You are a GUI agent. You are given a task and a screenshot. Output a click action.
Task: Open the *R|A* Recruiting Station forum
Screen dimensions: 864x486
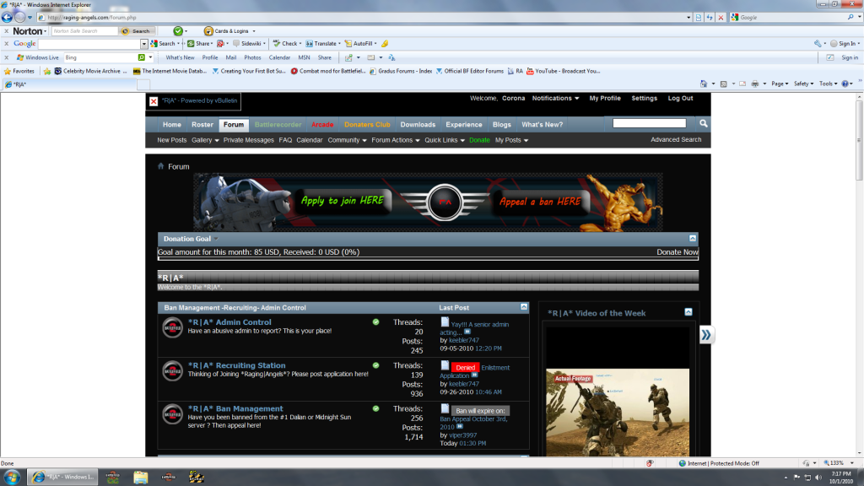point(236,365)
